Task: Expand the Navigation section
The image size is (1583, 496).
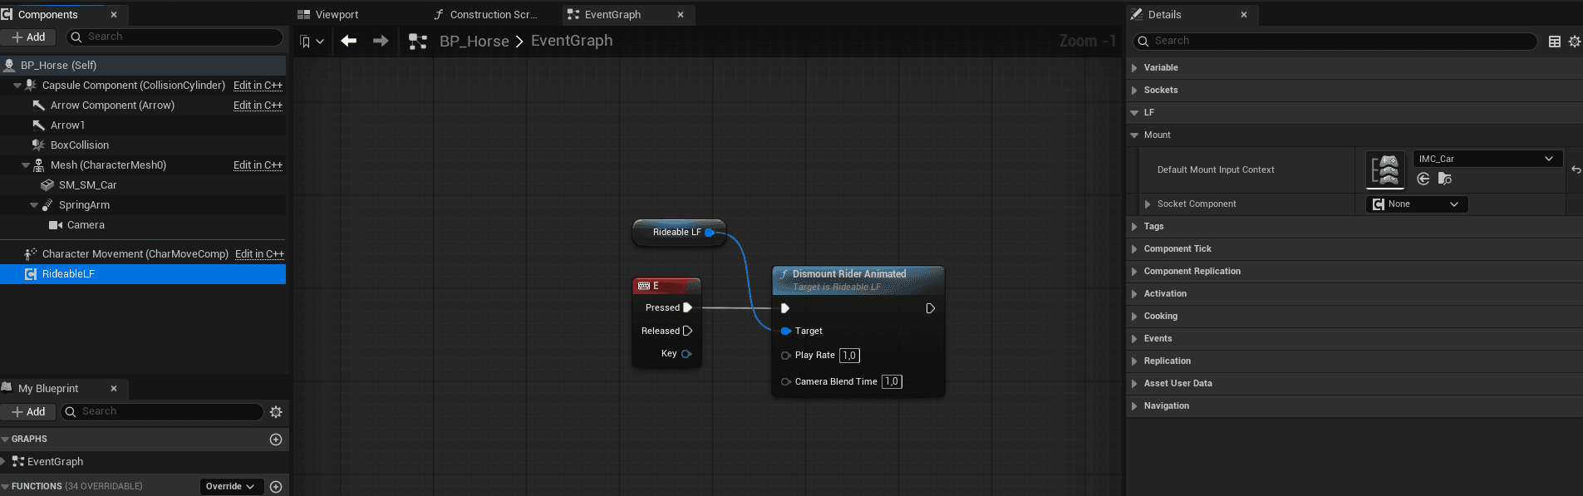Action: [1134, 406]
